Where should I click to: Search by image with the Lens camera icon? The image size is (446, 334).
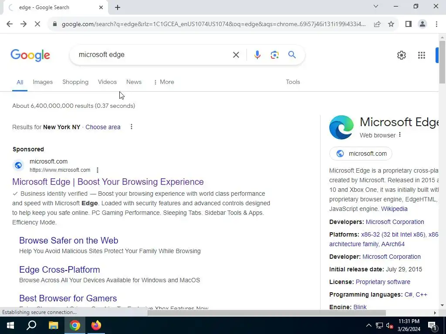pos(274,55)
